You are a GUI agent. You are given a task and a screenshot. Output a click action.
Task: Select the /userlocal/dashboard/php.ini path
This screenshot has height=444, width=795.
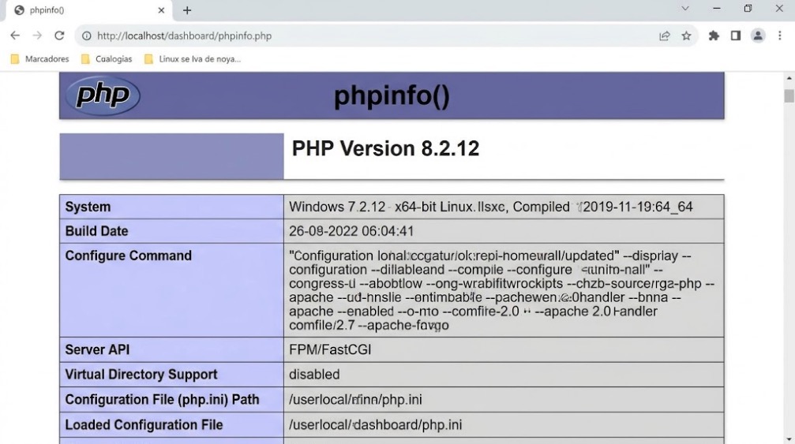tap(375, 425)
